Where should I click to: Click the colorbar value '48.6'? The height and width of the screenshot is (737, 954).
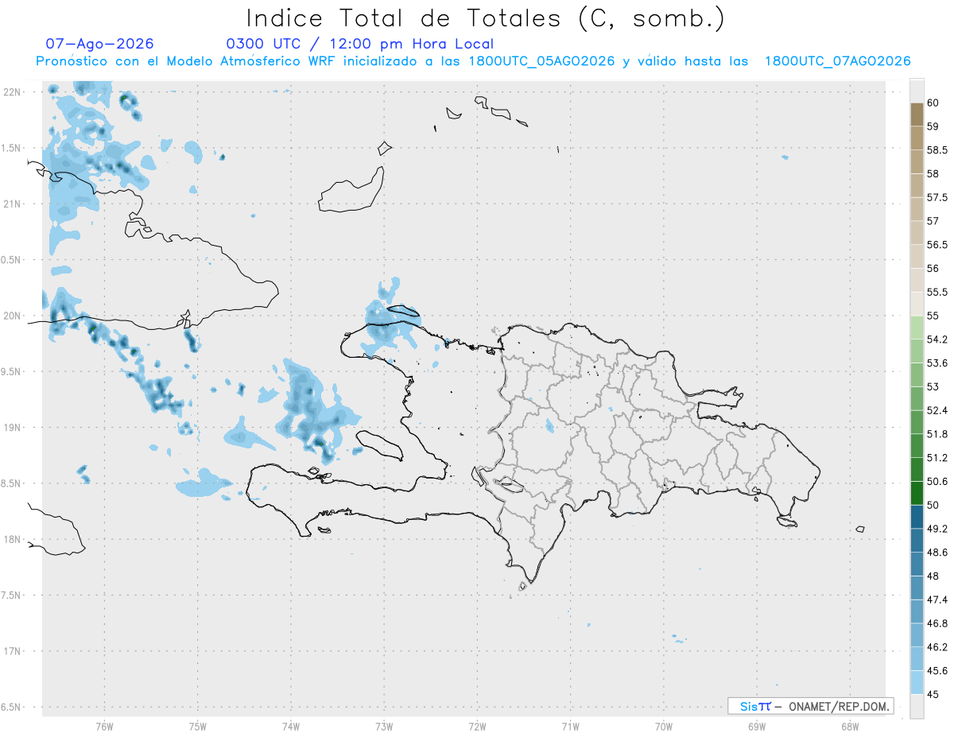(937, 553)
